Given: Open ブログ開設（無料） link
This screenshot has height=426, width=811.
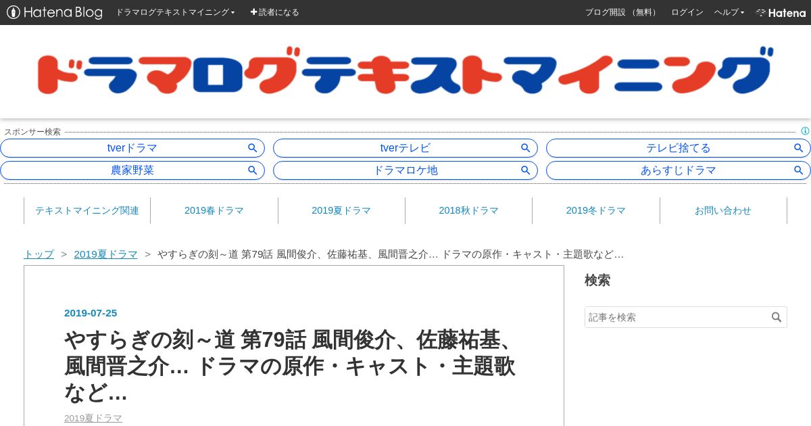Looking at the screenshot, I should pos(622,12).
